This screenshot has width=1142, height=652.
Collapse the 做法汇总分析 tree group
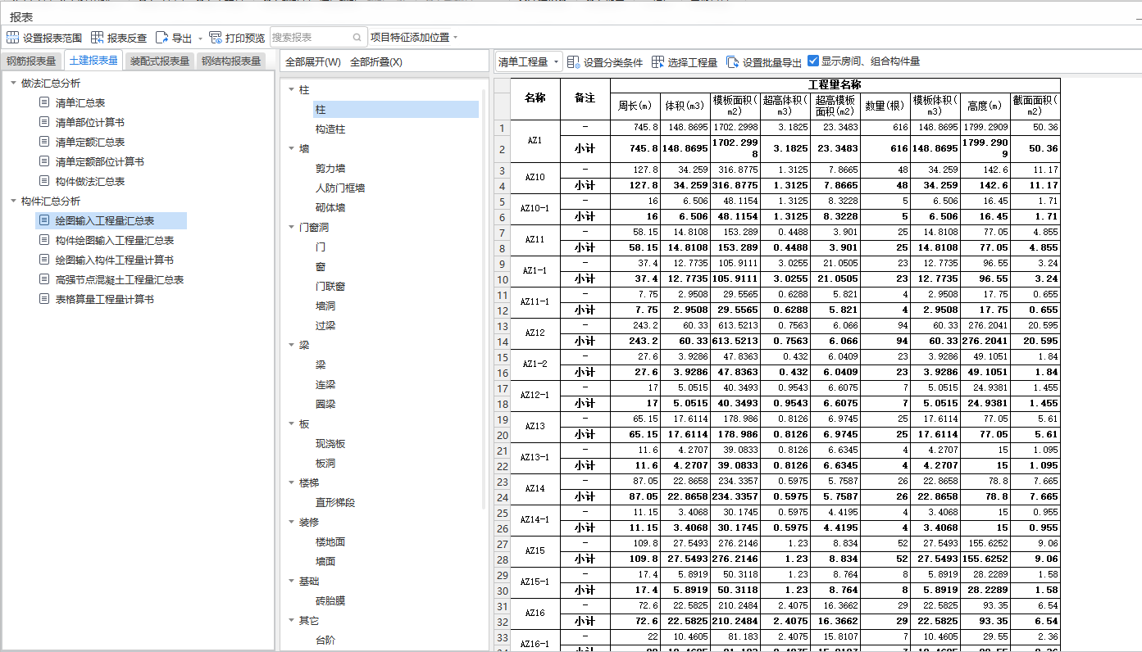[x=13, y=83]
